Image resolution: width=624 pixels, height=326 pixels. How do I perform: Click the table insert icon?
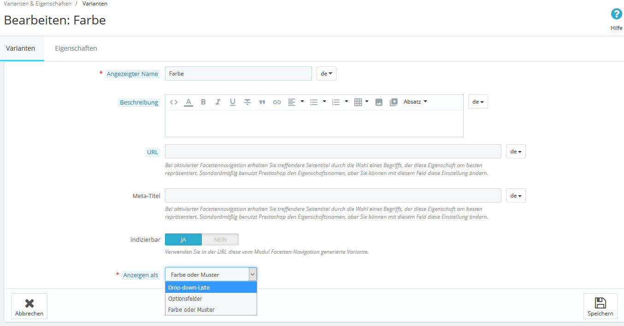[358, 102]
